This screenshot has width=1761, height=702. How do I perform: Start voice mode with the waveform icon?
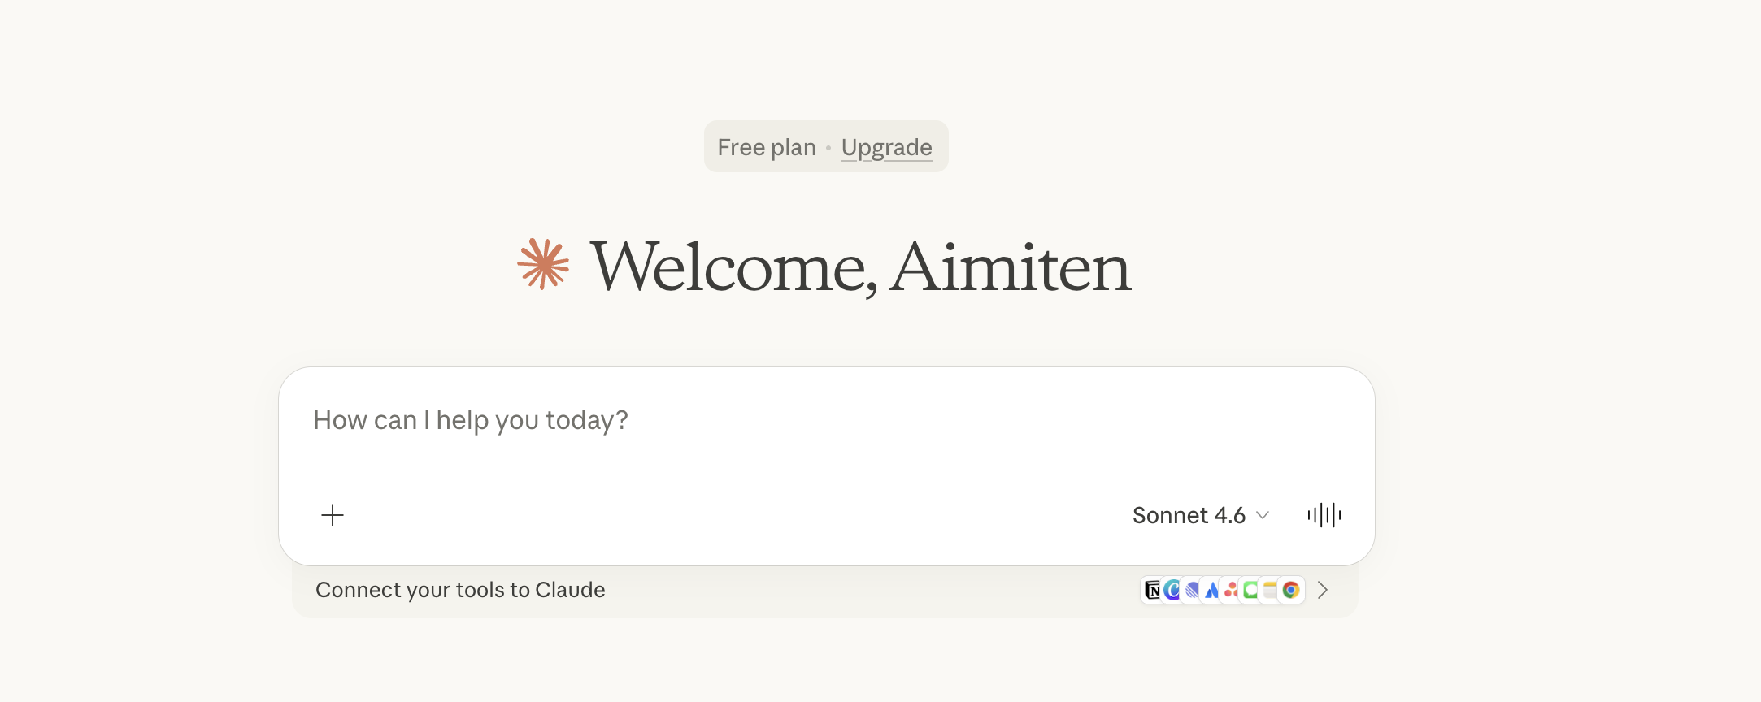point(1324,515)
